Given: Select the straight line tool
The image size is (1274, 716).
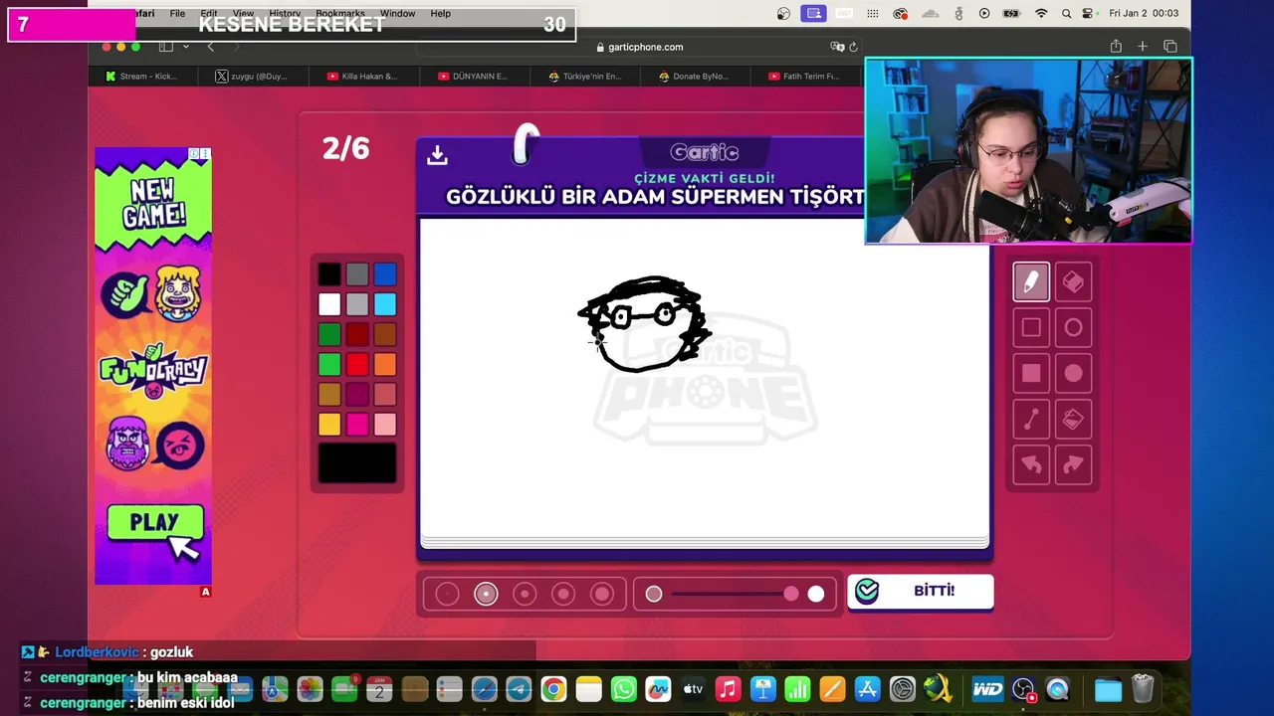Looking at the screenshot, I should [1031, 420].
